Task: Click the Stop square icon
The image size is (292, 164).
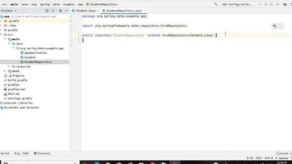Action: [x=278, y=4]
